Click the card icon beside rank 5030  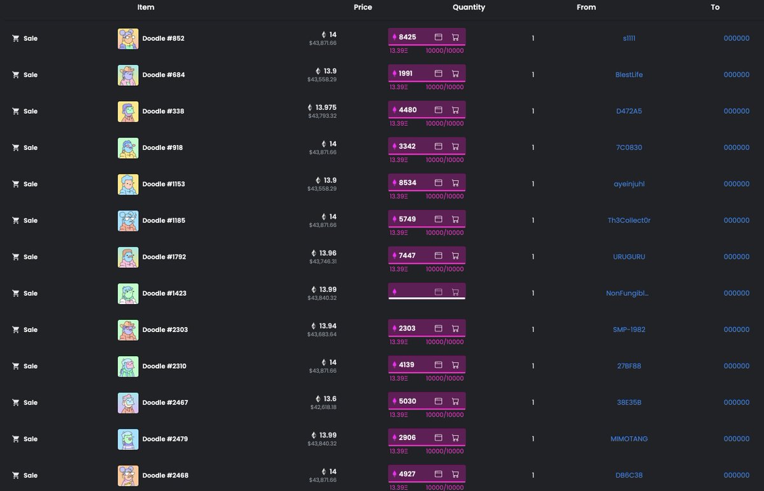coord(438,401)
